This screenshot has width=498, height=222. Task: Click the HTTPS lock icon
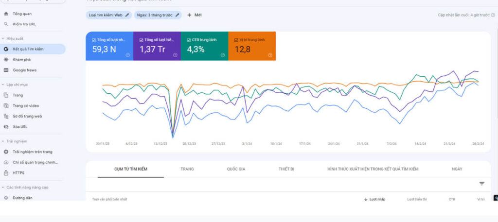tap(6, 173)
